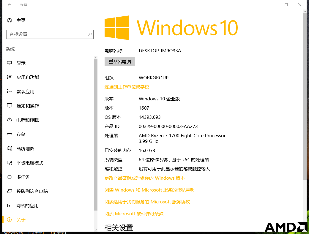The width and height of the screenshot is (309, 234).
Task: Click the version value 1607
Action: (144, 108)
